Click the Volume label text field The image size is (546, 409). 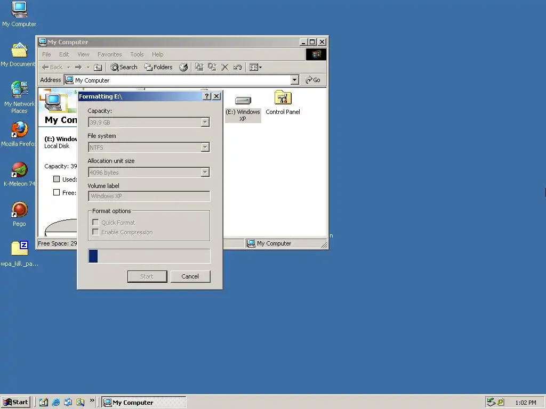click(149, 196)
